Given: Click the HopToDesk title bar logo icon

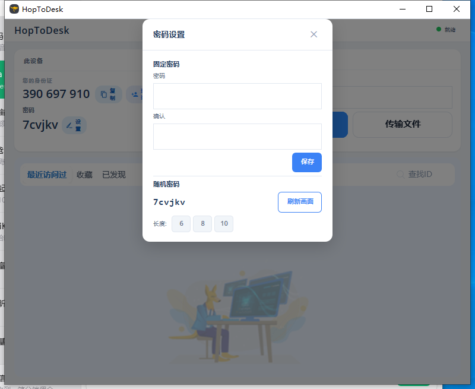Looking at the screenshot, I should (x=14, y=9).
